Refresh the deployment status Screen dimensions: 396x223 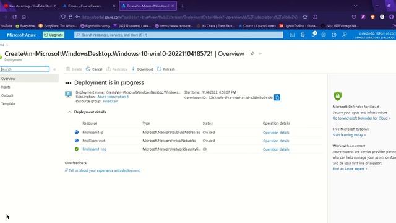point(166,69)
